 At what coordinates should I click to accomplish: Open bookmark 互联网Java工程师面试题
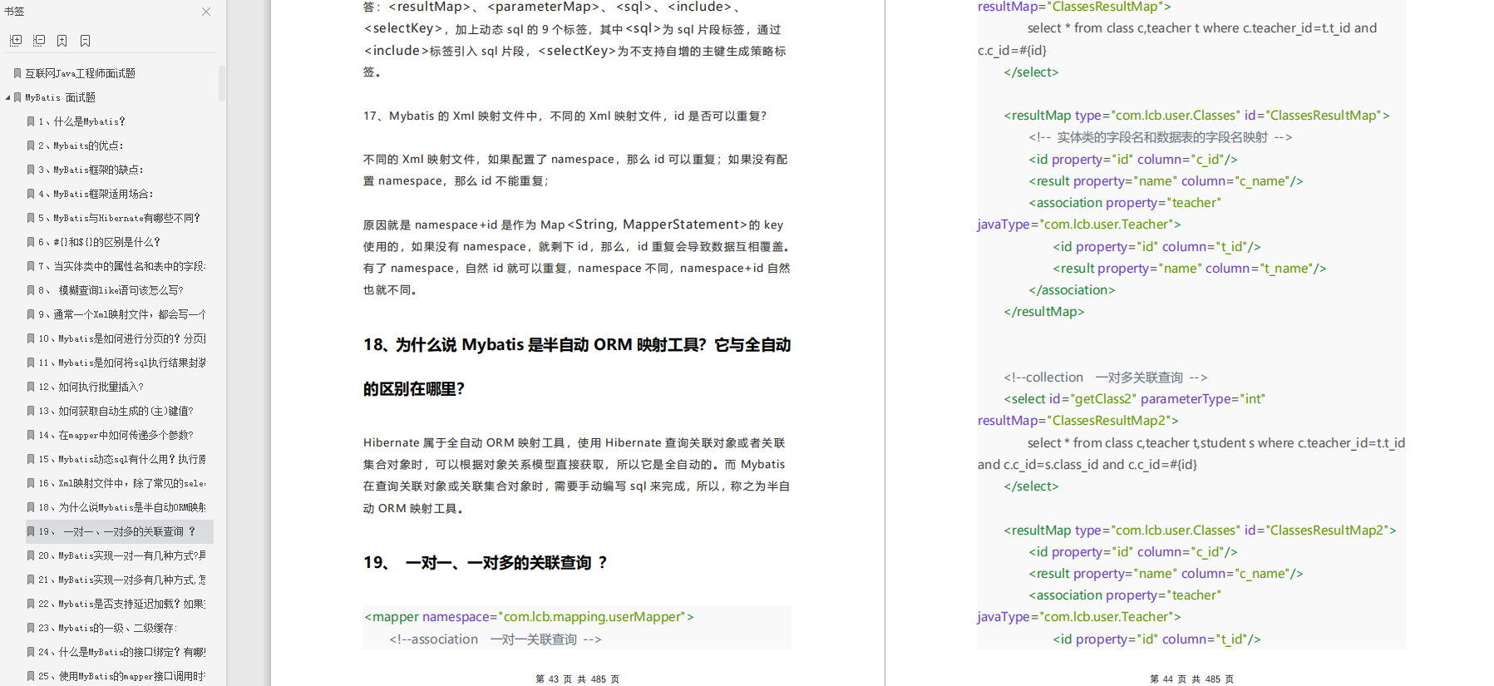(x=80, y=73)
